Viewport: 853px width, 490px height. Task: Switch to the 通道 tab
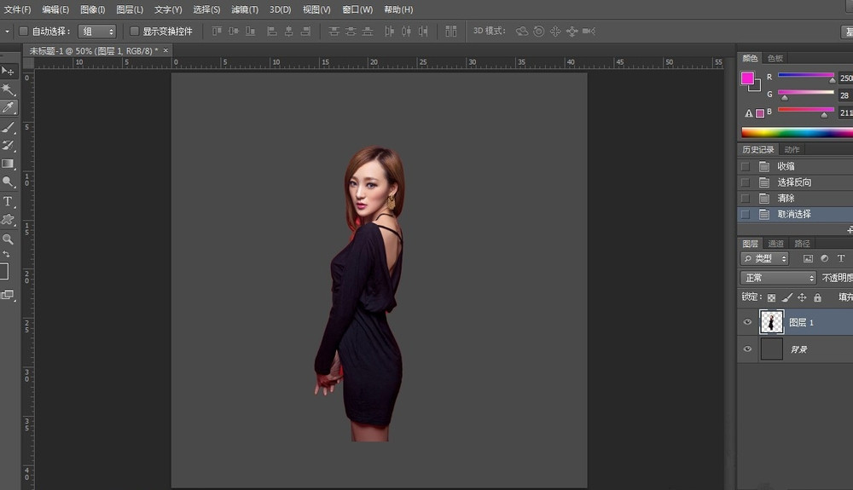[x=775, y=244]
